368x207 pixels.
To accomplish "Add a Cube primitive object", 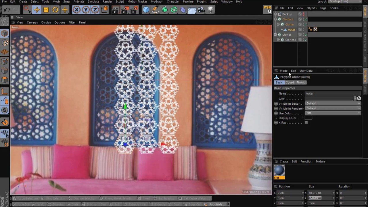I will [x=146, y=10].
